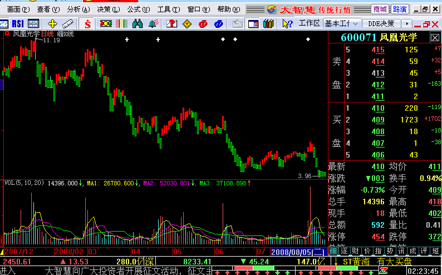Click the yellow triangle at time axis left corner
The height and width of the screenshot is (275, 442).
click(2, 251)
